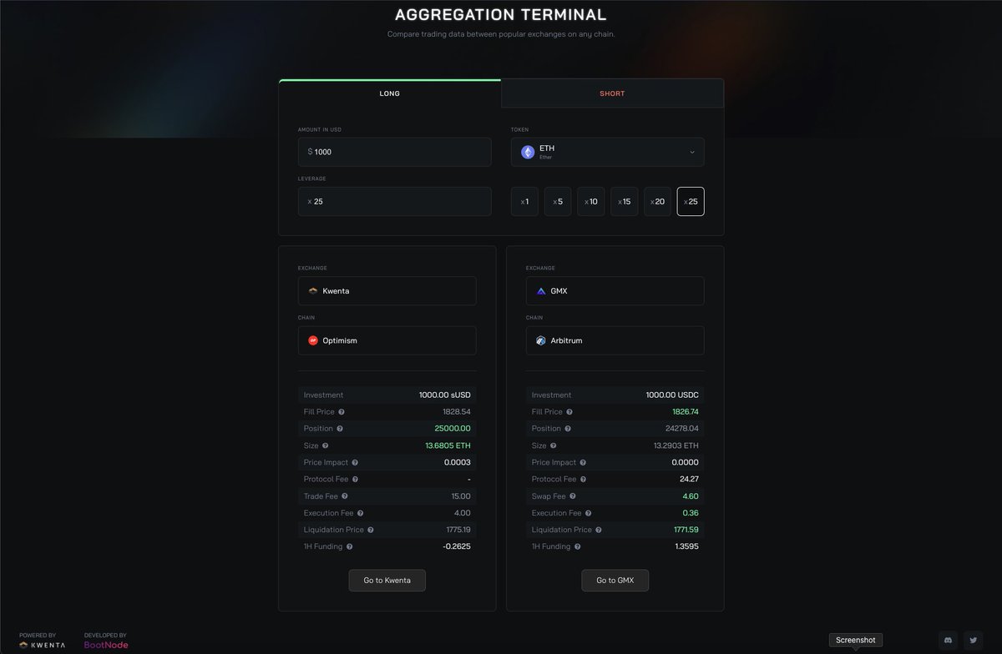
Task: Click Kwenta Fill Price help icon
Action: (x=342, y=412)
